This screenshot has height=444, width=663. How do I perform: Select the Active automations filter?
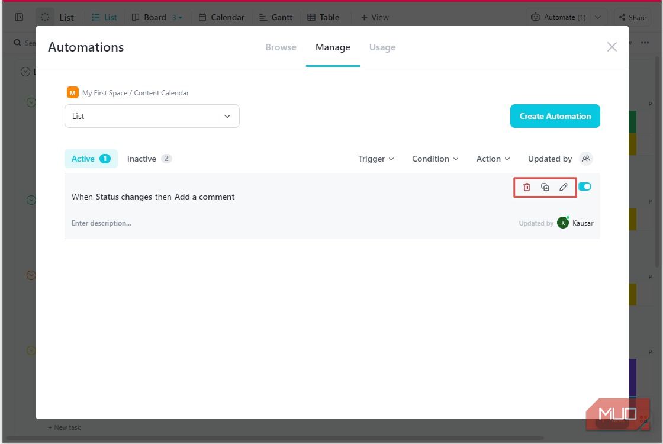point(91,159)
